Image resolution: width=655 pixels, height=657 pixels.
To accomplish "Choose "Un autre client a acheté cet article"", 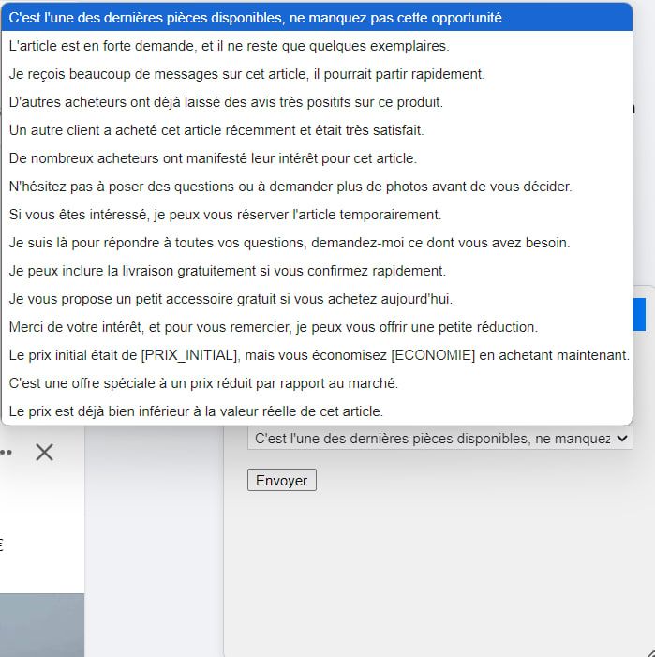I will coord(317,130).
